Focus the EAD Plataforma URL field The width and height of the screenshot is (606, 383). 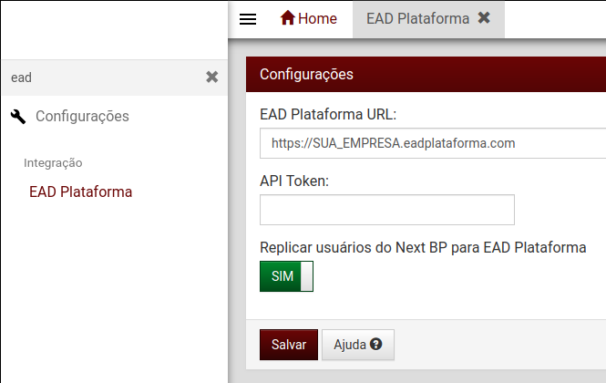433,143
